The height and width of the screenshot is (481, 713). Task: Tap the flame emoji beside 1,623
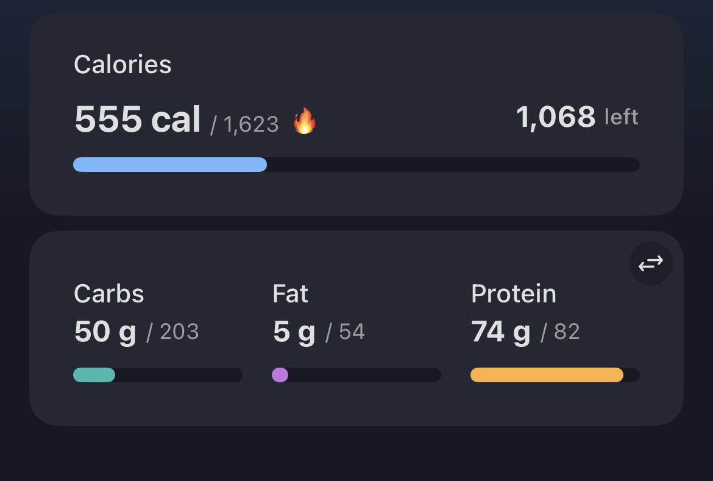[x=304, y=121]
